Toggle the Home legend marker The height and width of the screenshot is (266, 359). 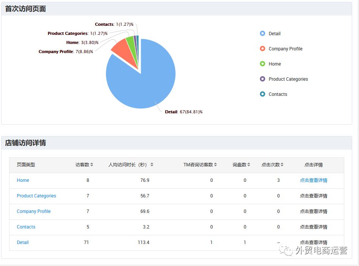263,64
